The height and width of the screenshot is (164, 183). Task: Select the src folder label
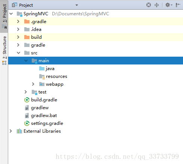[x=34, y=53]
